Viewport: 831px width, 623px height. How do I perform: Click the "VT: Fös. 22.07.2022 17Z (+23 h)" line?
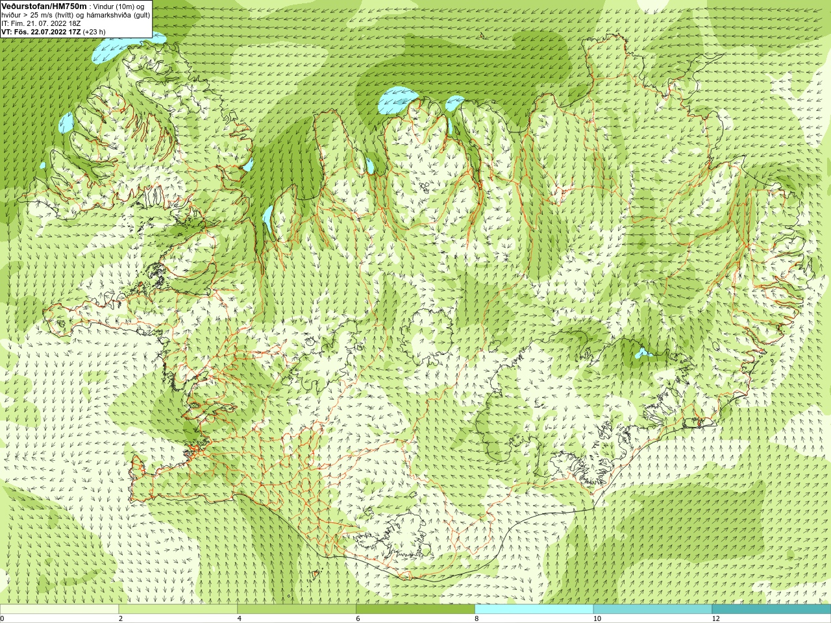point(53,32)
